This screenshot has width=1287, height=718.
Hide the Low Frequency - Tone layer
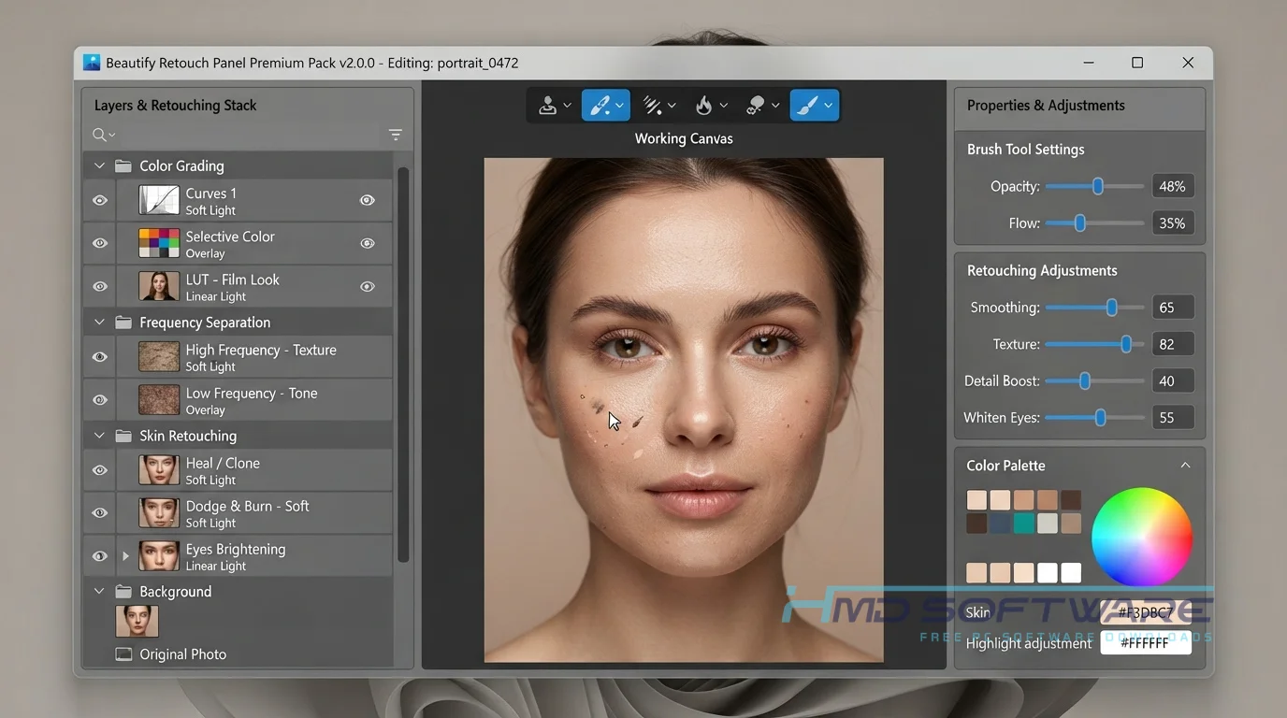100,399
